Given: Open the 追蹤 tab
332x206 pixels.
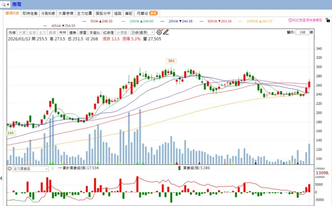Looking at the screenshot, I should [x=118, y=13].
